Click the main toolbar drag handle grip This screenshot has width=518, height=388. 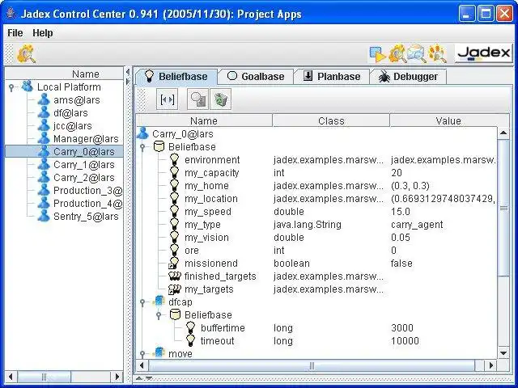click(10, 53)
